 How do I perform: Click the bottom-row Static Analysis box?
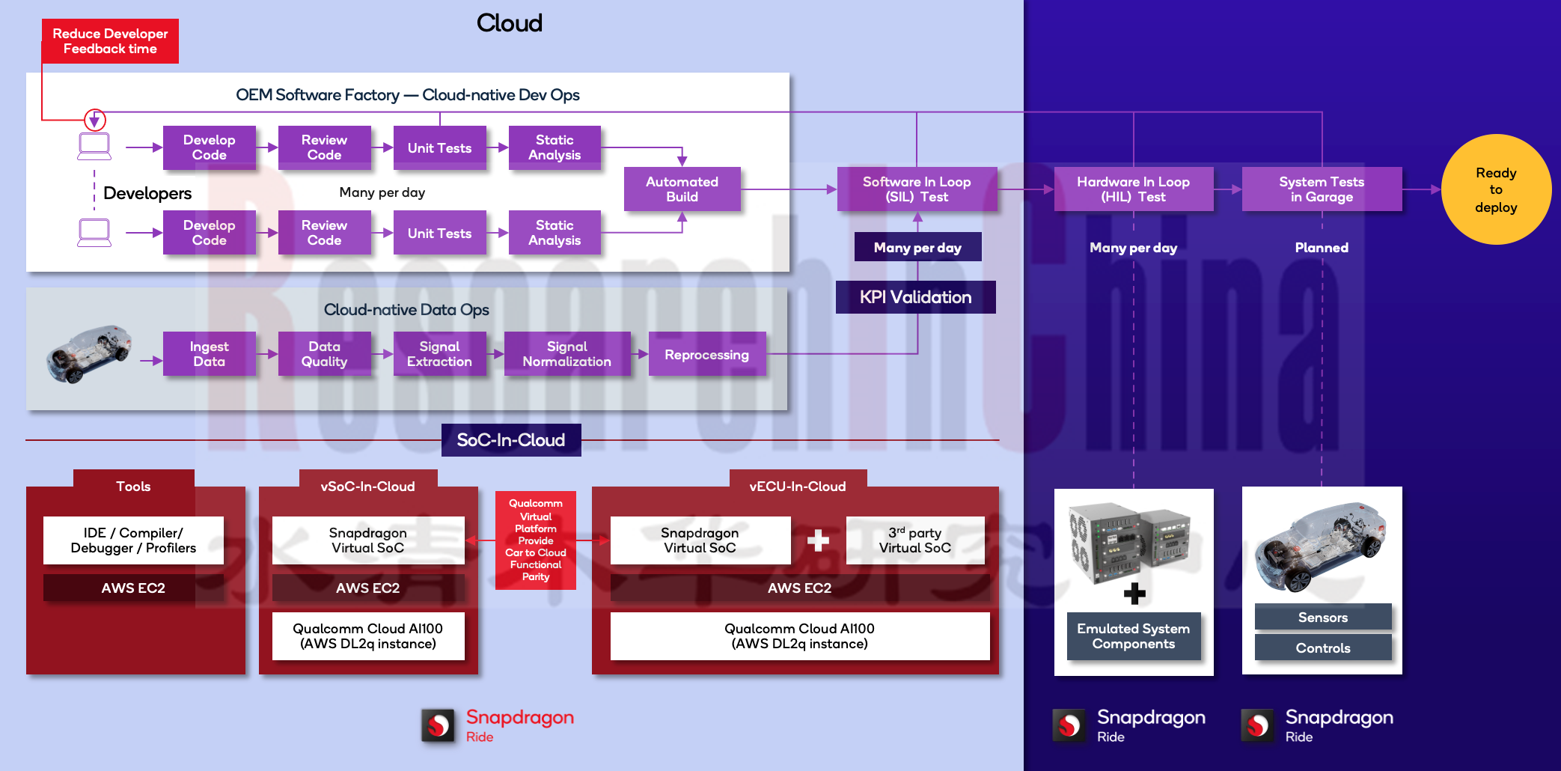555,233
